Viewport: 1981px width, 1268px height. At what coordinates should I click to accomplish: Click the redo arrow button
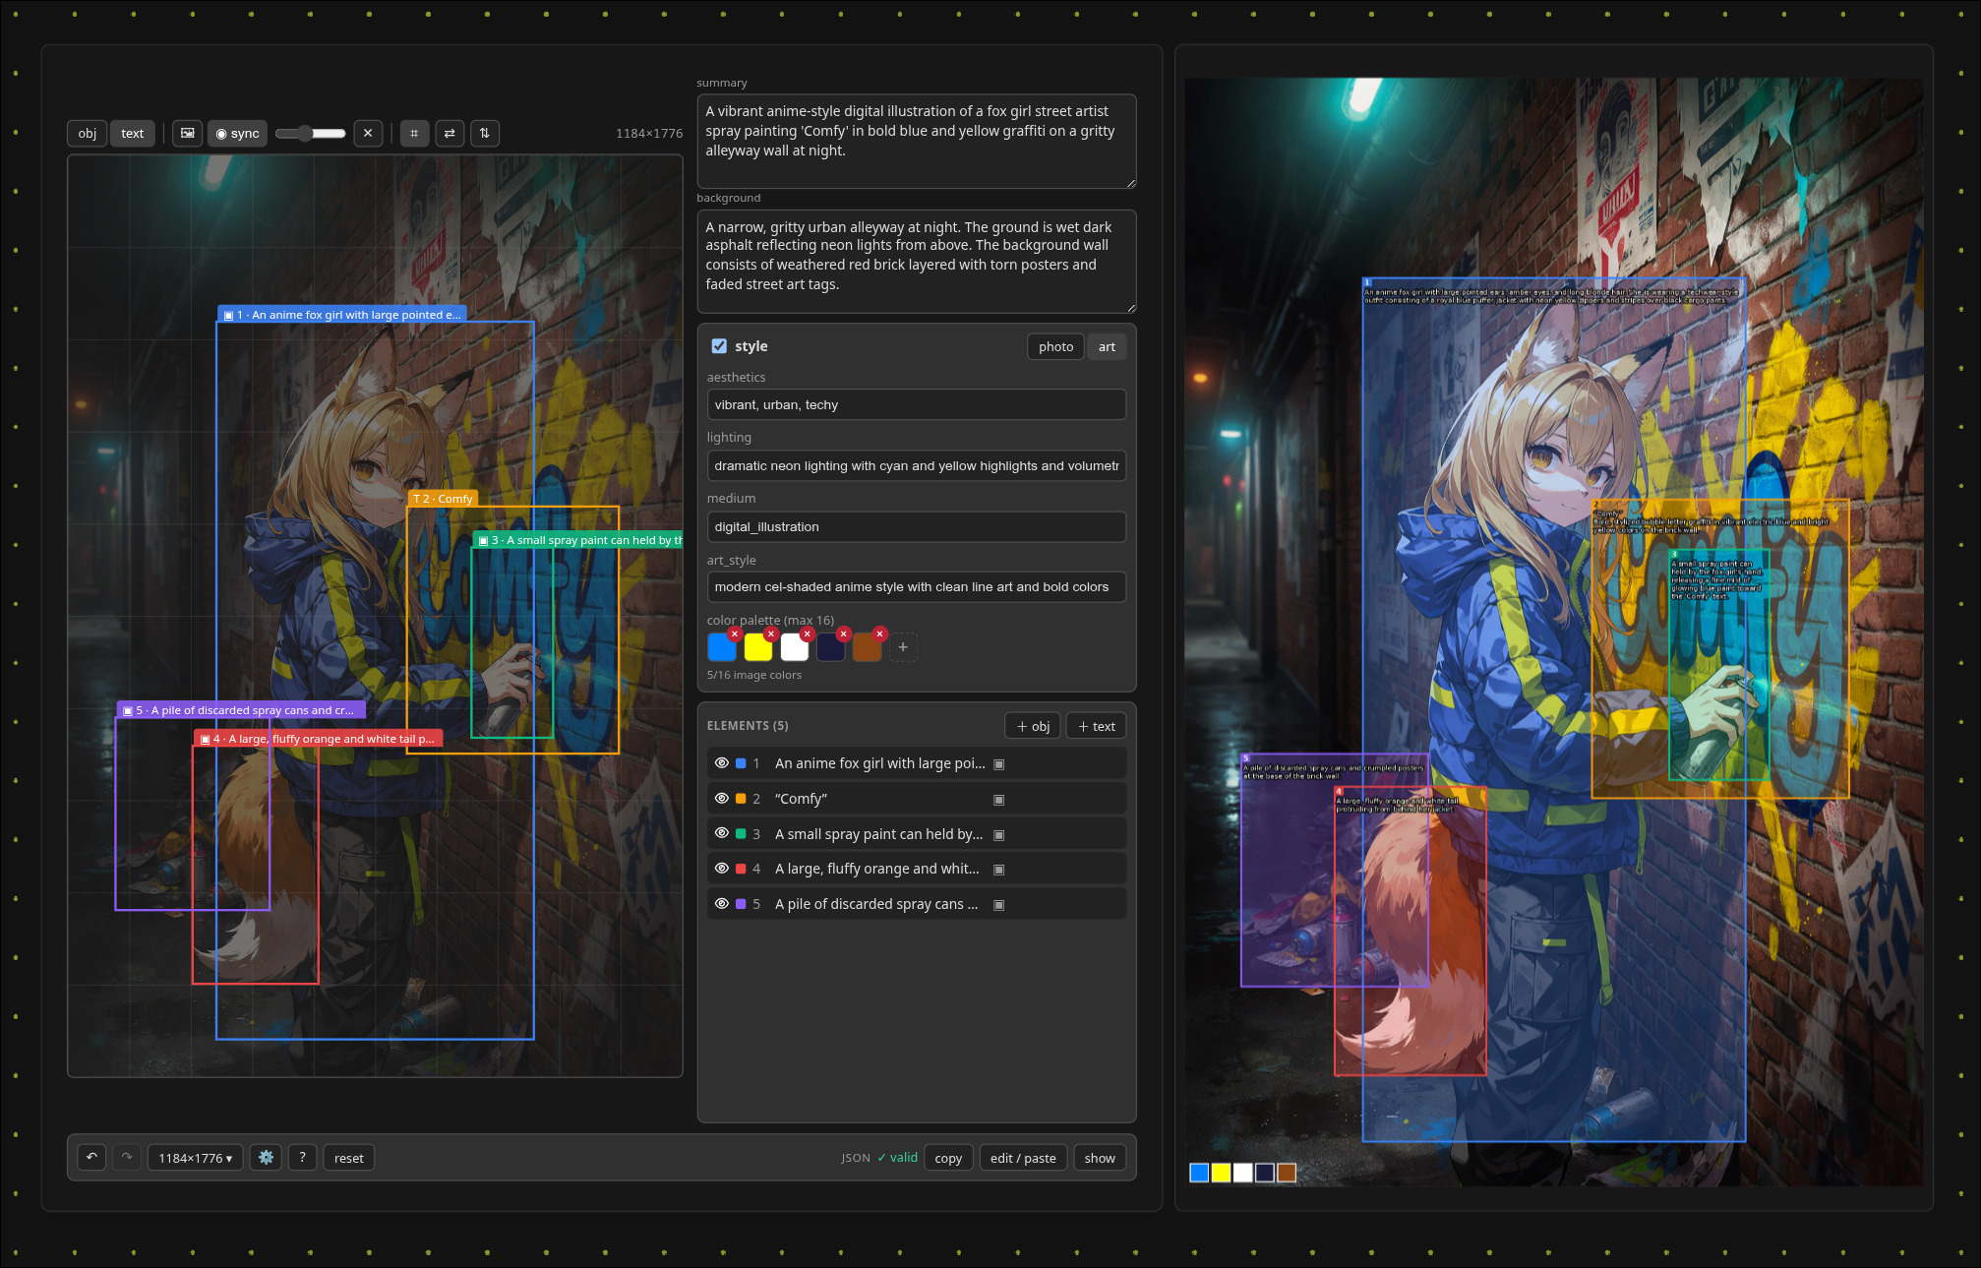(x=127, y=1158)
